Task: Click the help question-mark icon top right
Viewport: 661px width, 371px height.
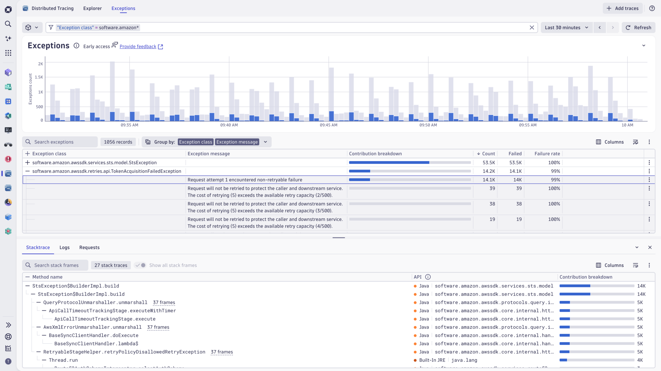Action: (652, 8)
